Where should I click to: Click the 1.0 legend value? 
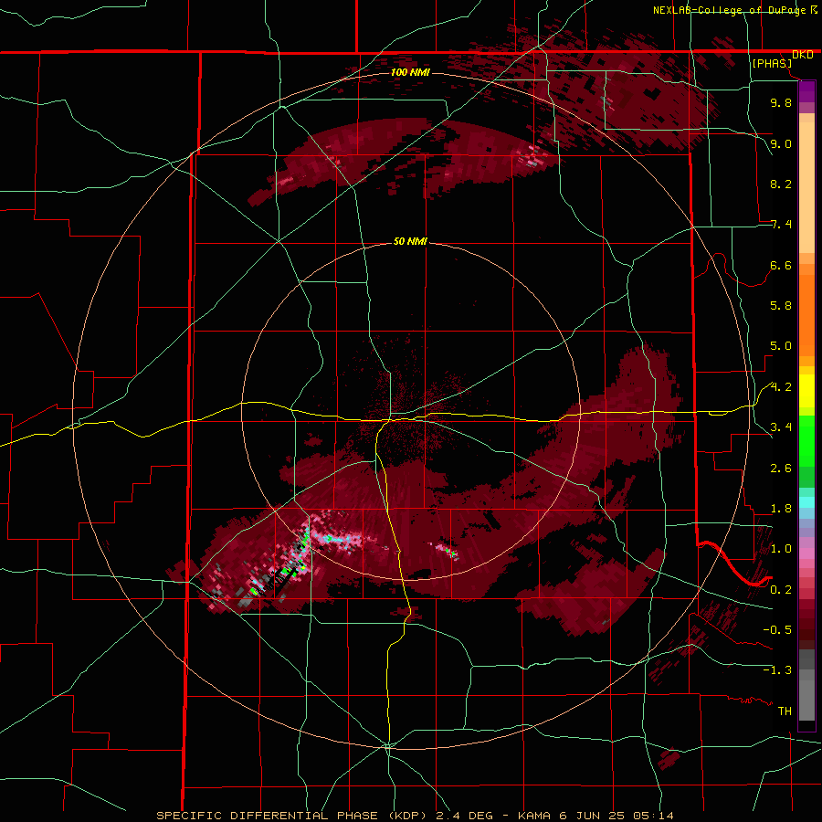(x=781, y=549)
